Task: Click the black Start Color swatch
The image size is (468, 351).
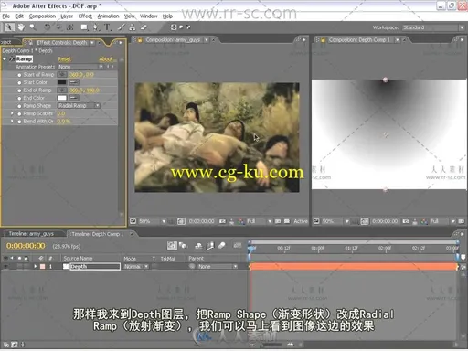Action: point(62,82)
